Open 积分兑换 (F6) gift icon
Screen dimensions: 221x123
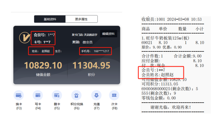76,95
